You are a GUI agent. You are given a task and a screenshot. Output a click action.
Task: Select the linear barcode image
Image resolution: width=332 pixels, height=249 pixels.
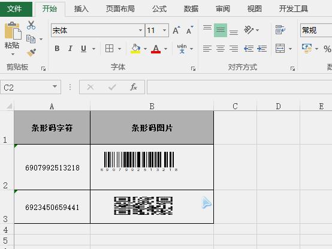click(x=139, y=161)
